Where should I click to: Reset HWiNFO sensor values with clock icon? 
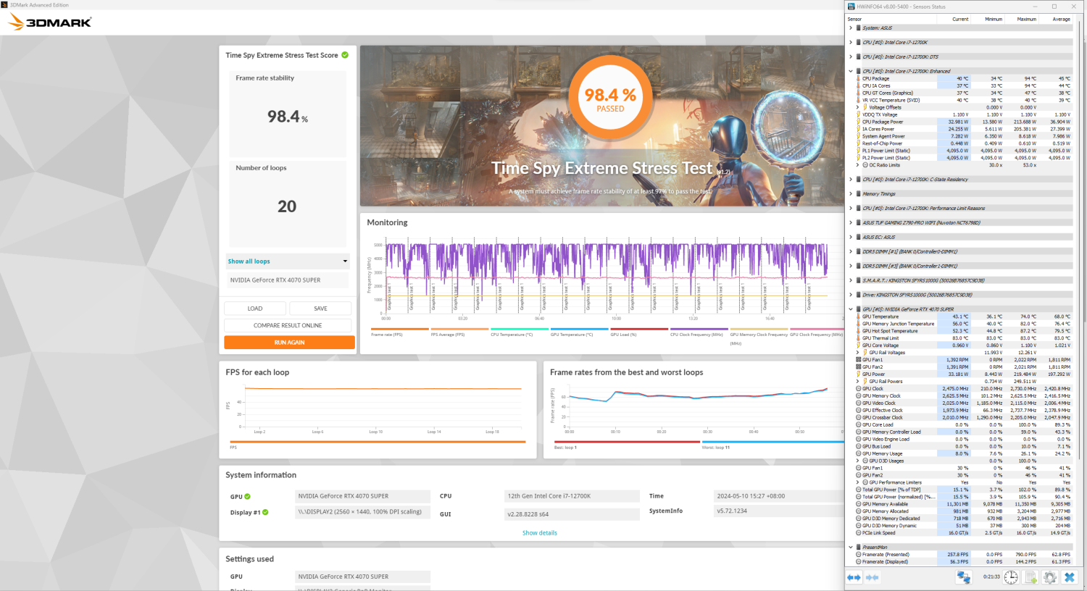tap(1011, 577)
